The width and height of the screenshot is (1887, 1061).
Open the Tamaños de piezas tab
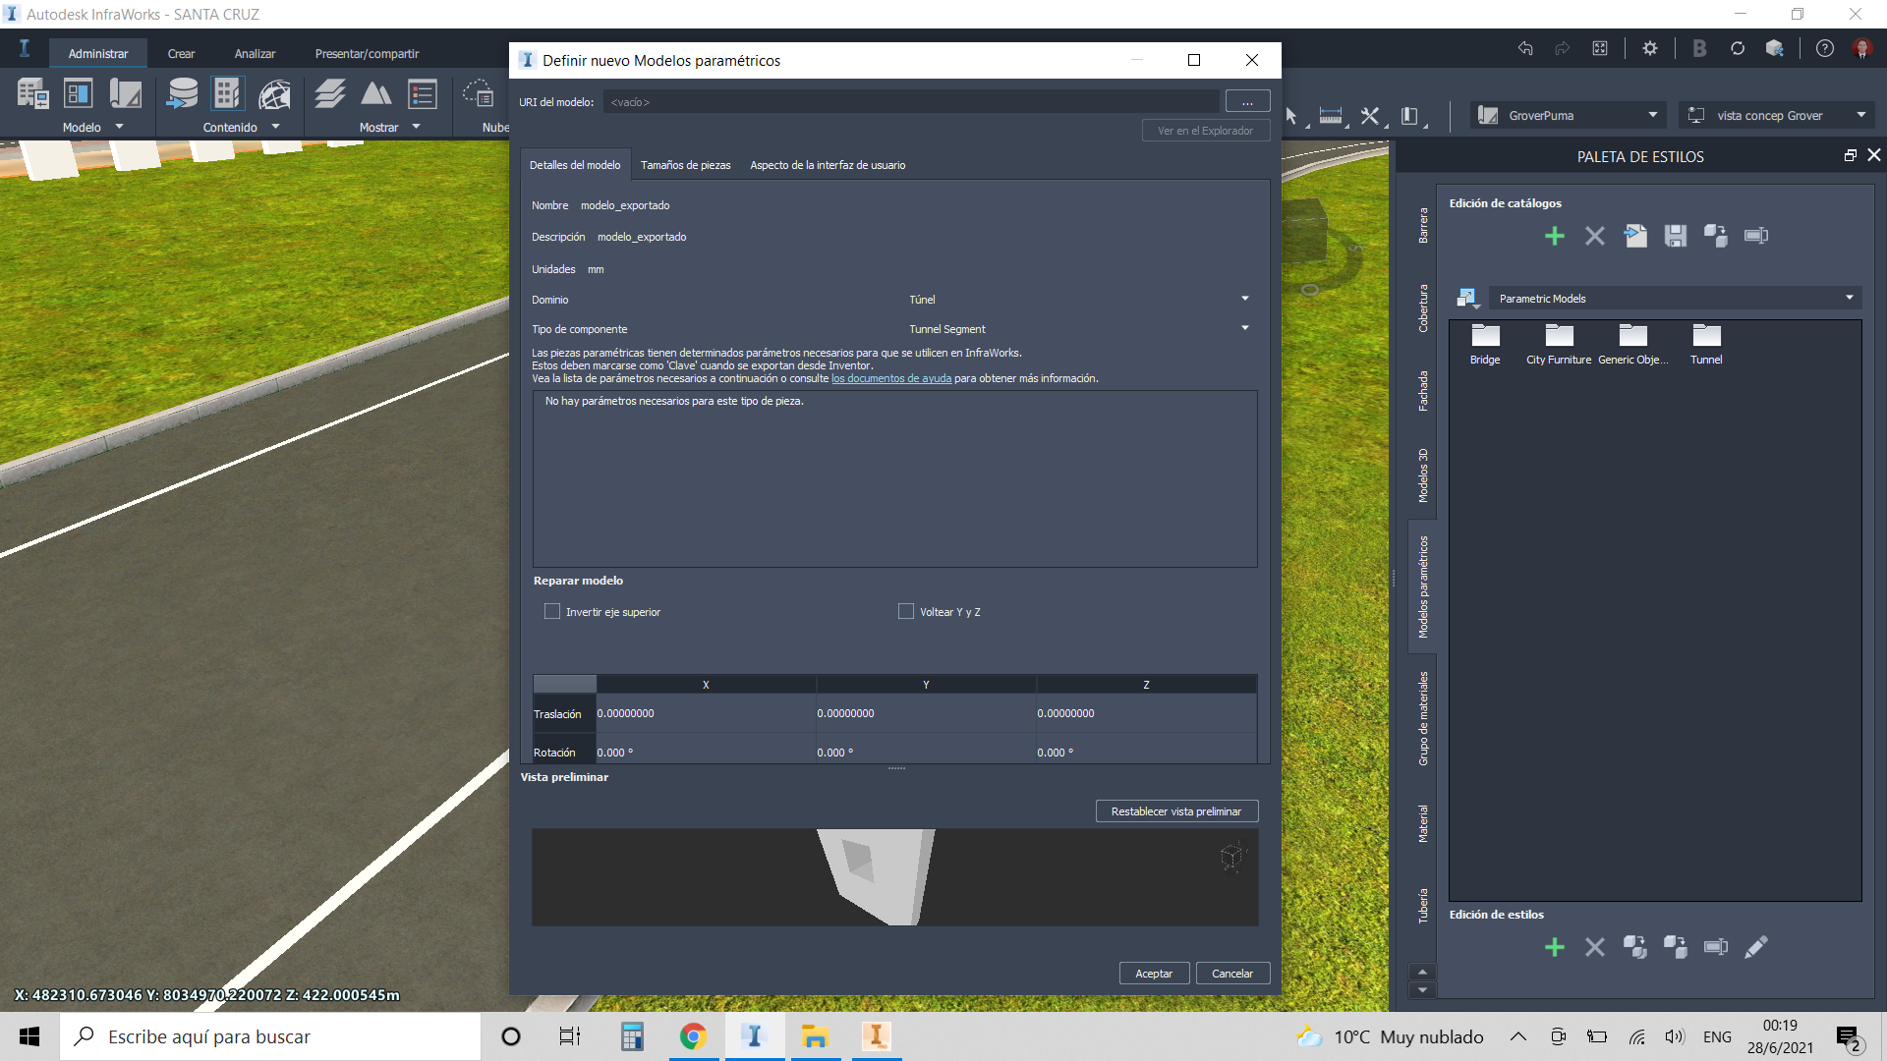pos(686,165)
